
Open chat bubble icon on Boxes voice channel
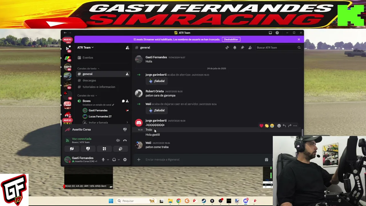click(x=124, y=101)
